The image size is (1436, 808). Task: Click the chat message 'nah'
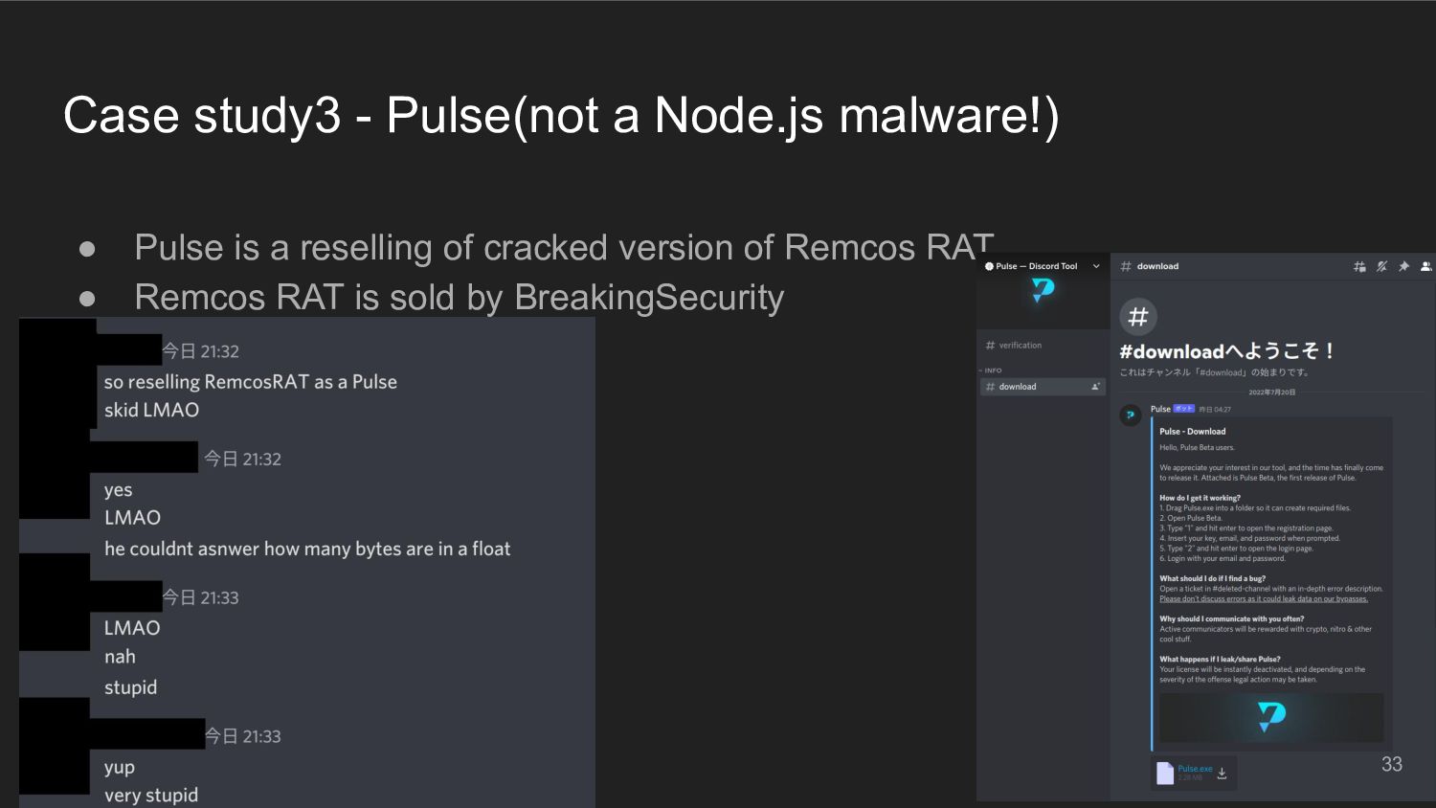[120, 657]
